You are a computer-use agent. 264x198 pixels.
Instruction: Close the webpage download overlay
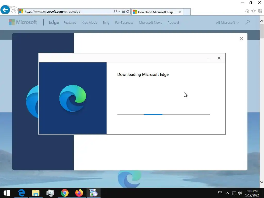pyautogui.click(x=241, y=39)
